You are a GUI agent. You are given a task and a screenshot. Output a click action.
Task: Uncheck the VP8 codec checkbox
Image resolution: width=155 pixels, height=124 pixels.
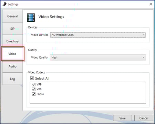coord(33,89)
